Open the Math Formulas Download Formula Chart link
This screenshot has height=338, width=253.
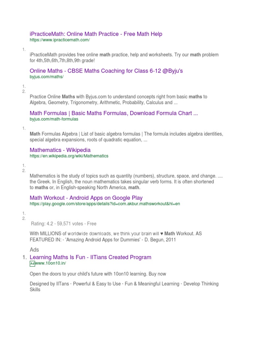(x=114, y=113)
